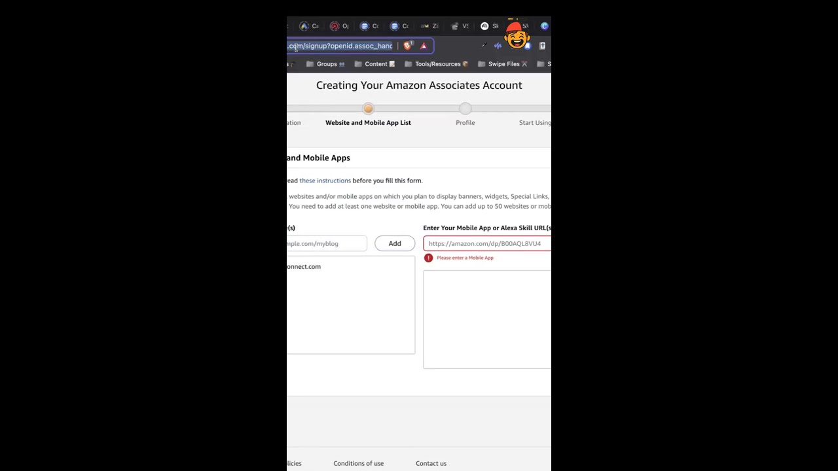Click the Profile step circle
The image size is (838, 471).
click(465, 109)
